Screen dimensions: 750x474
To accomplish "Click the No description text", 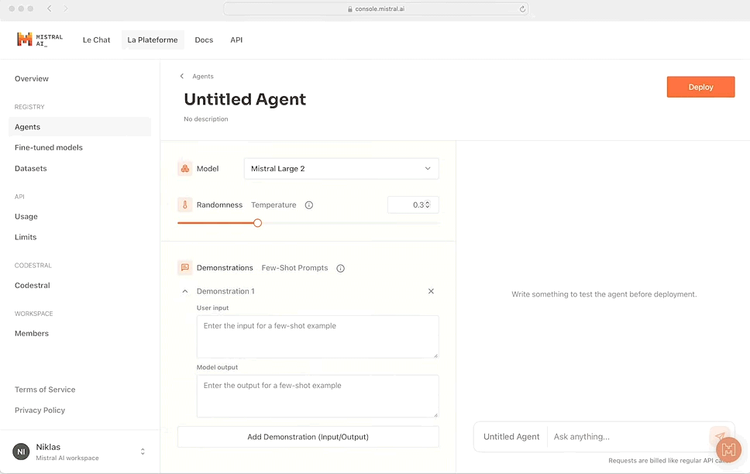I will click(x=206, y=119).
